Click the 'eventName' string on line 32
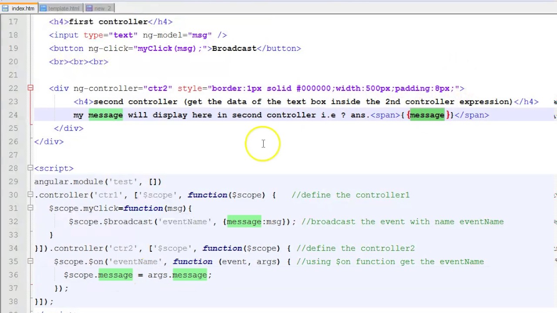Image resolution: width=557 pixels, height=313 pixels. pos(185,222)
